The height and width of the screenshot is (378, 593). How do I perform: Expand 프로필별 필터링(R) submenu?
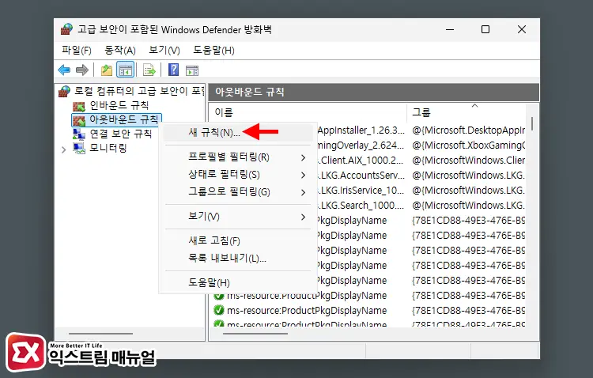click(x=238, y=157)
